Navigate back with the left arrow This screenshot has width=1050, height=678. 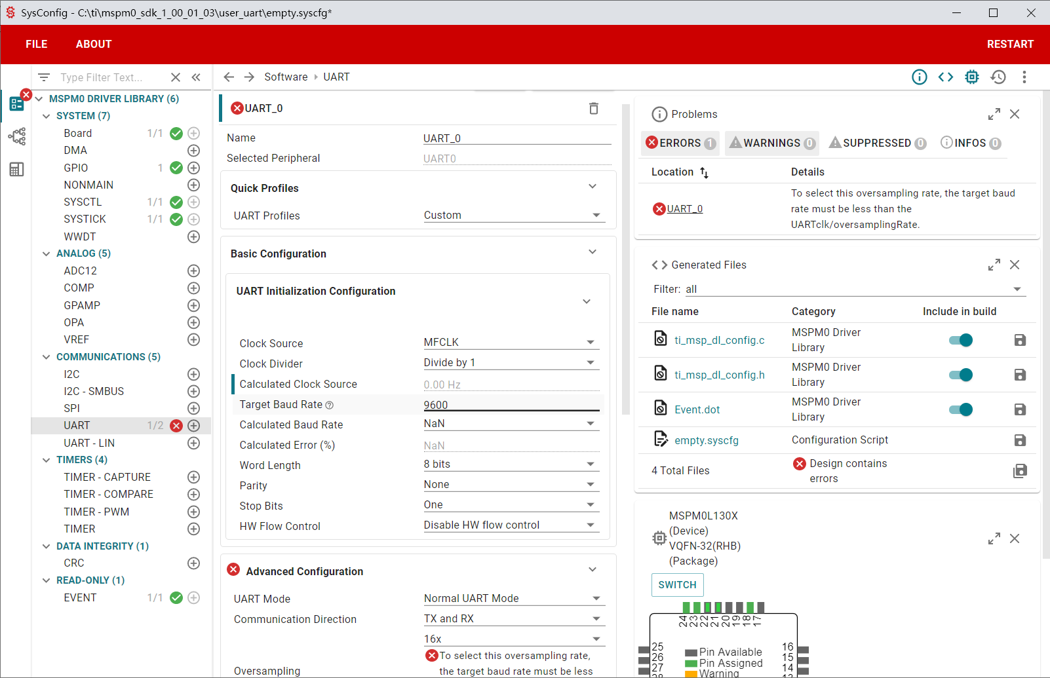point(229,77)
